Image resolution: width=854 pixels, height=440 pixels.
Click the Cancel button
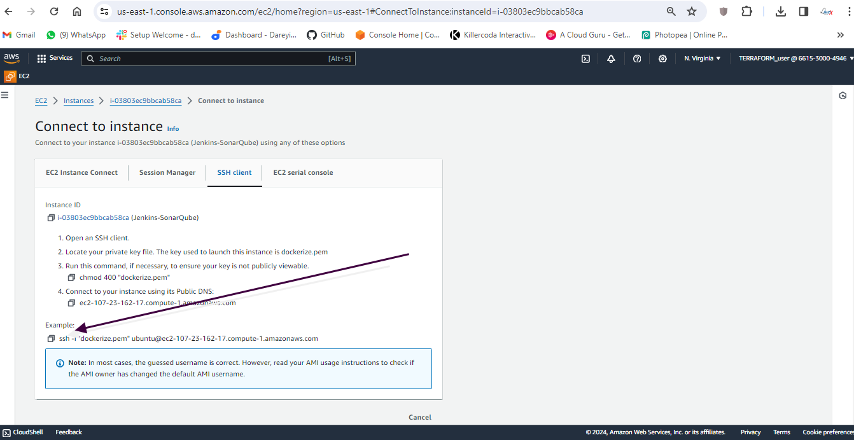click(420, 417)
